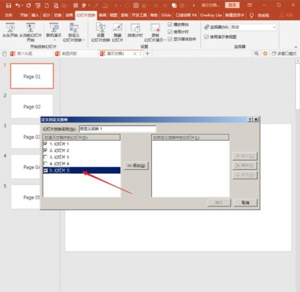The height and width of the screenshot is (292, 300).
Task: Collapse the ribbon with the chevron
Action: [296, 47]
